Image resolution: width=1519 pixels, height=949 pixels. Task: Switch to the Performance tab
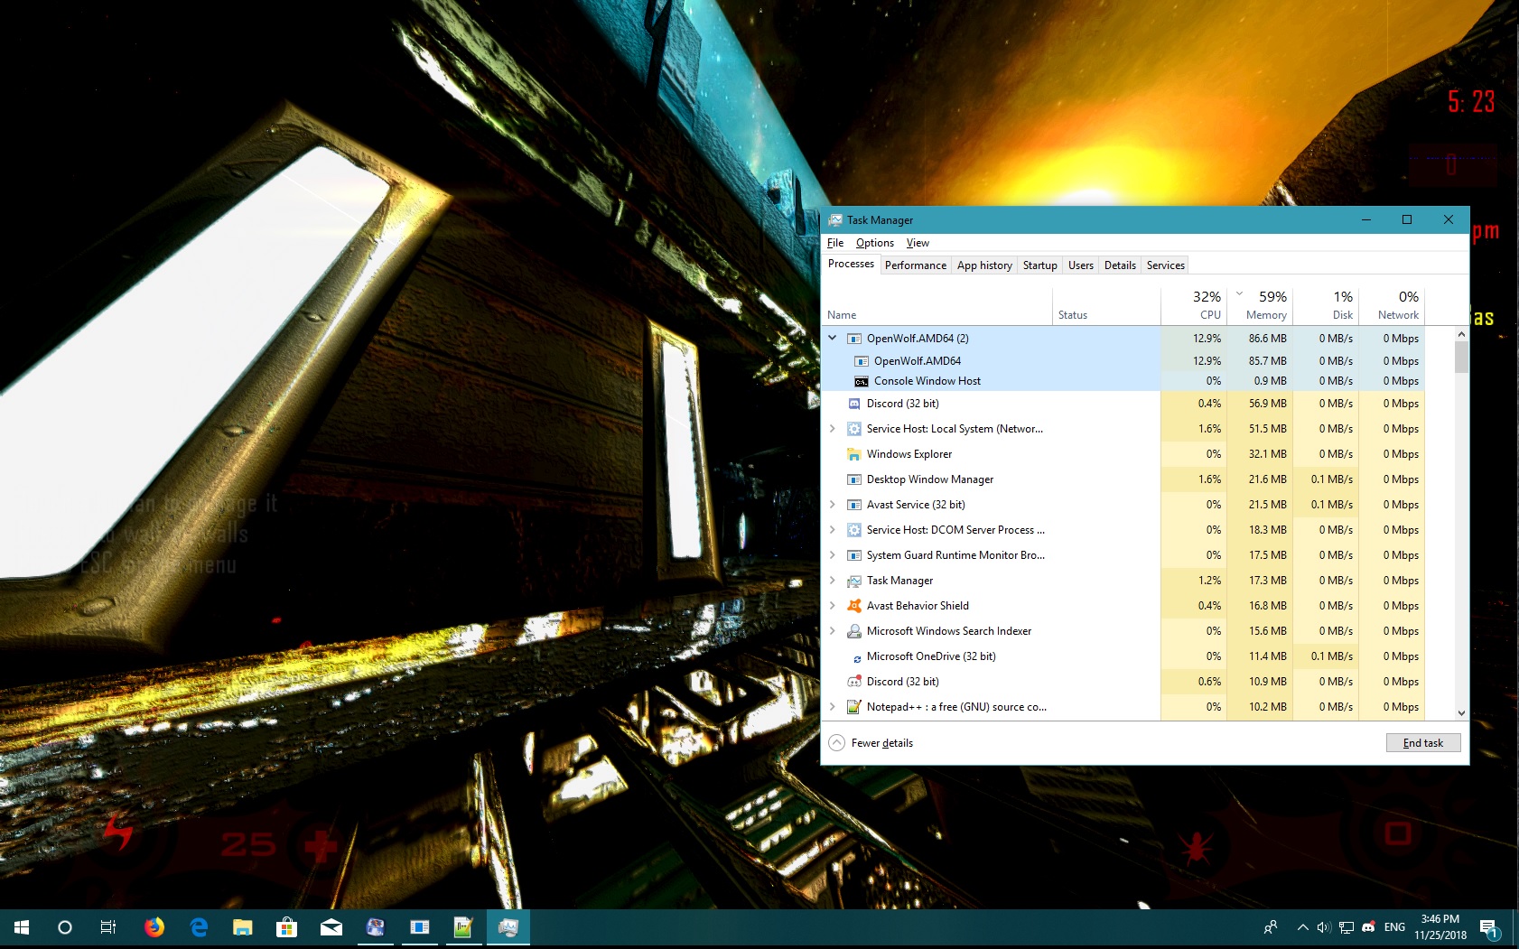click(x=915, y=265)
